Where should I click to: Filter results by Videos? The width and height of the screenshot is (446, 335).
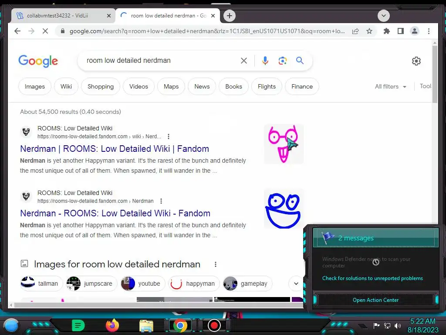coord(139,86)
